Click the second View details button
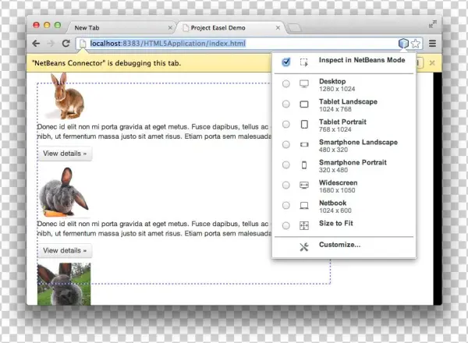This screenshot has height=343, width=468. [66, 250]
